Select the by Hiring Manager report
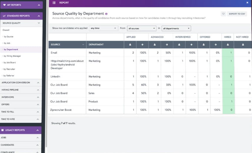The width and height of the screenshot is (252, 153). 12,56
